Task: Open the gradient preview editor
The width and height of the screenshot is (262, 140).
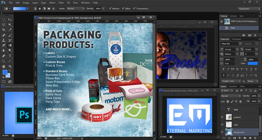Action: coord(20,9)
